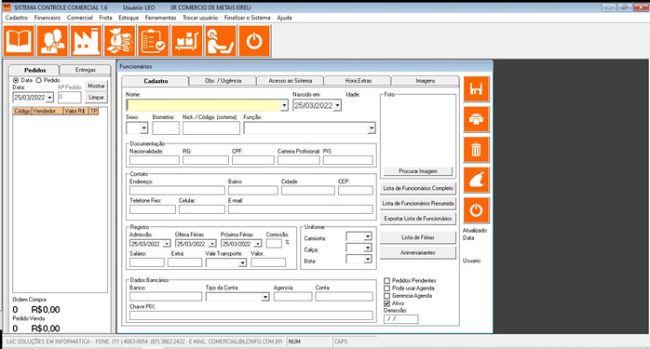The width and height of the screenshot is (650, 349).
Task: Open the Financeiro menu
Action: 47,18
